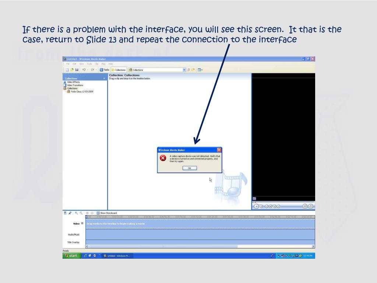Click the timeline scrollbar left arrow
The height and width of the screenshot is (283, 377).
tap(87, 247)
